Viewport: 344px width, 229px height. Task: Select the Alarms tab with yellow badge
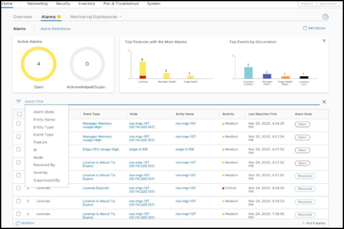pos(51,17)
